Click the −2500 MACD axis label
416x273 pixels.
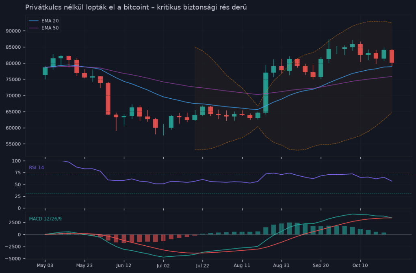tap(13, 247)
